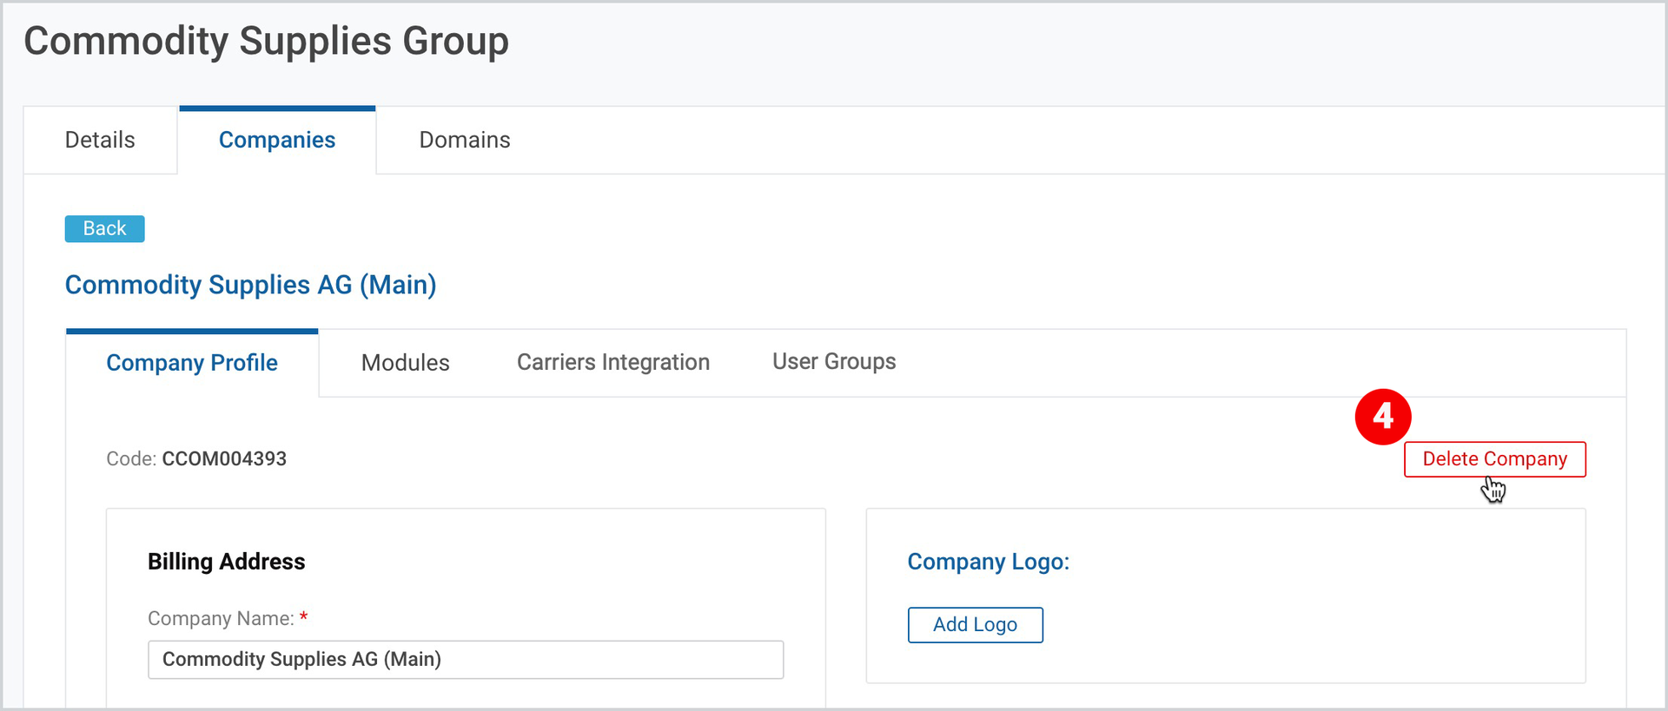Click the Billing Address section heading
Screen dimensions: 1668x711
(x=227, y=562)
